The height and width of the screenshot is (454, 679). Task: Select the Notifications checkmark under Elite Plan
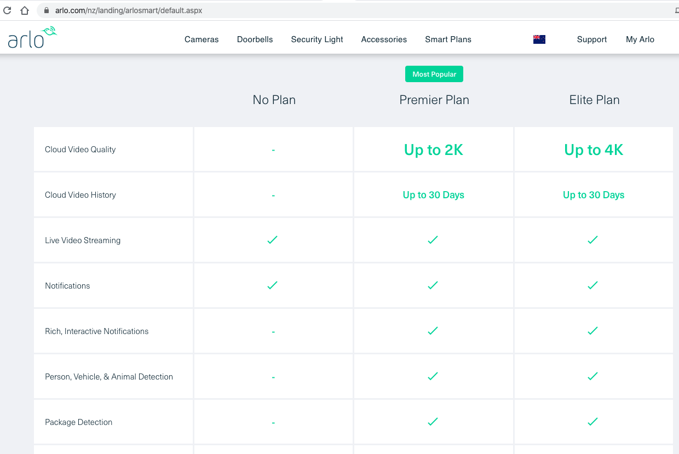click(592, 285)
